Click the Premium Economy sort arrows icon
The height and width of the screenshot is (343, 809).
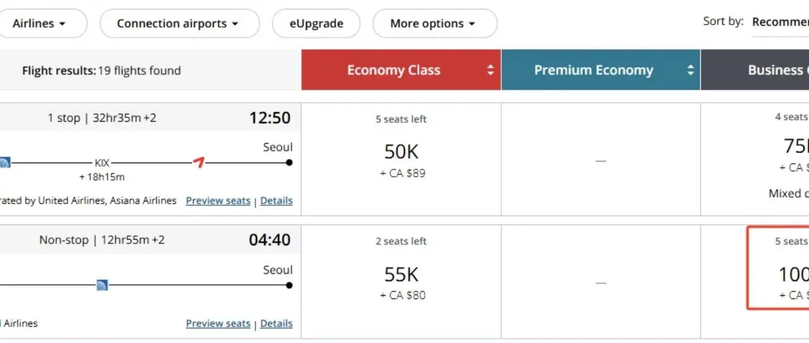[x=690, y=70]
